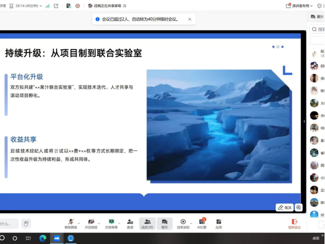Image resolution: width=325 pixels, height=244 pixels.
Task: Click the zoom magnifier beside 批注
Action: click(x=299, y=208)
